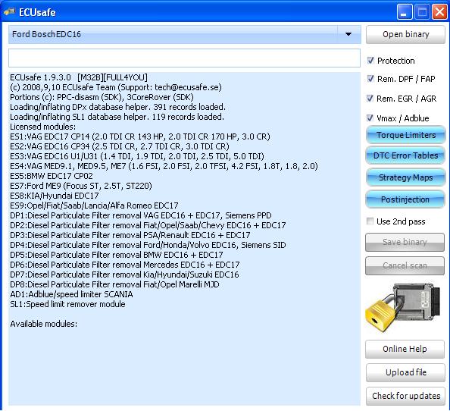This screenshot has height=411, width=450.
Task: Click the padlock ECU image
Action: pos(402,307)
